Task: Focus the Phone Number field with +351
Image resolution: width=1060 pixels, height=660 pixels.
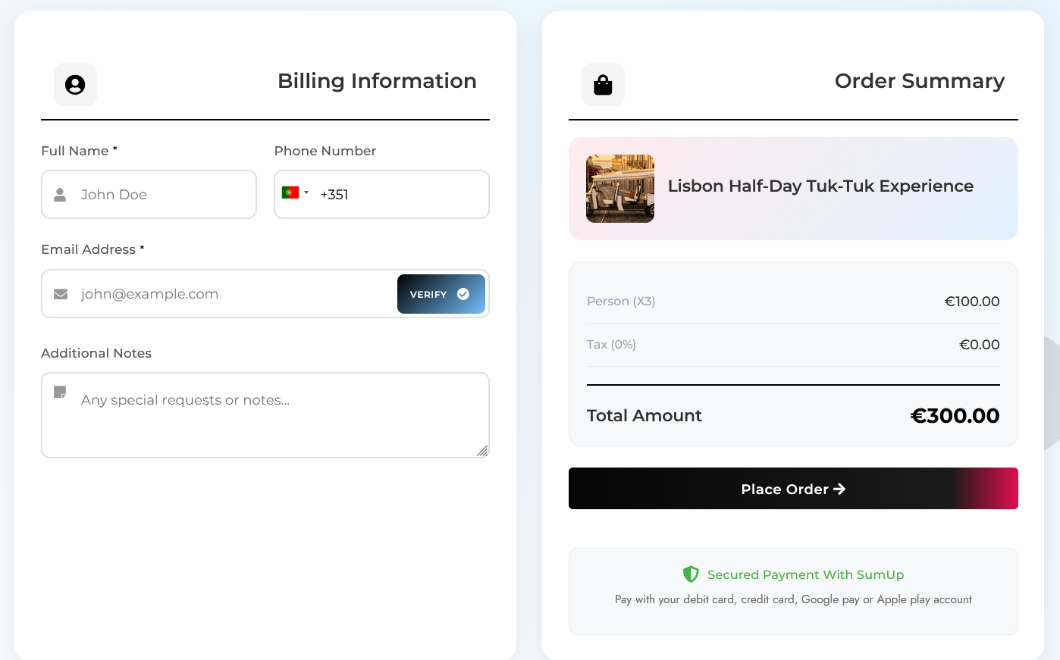Action: (381, 195)
